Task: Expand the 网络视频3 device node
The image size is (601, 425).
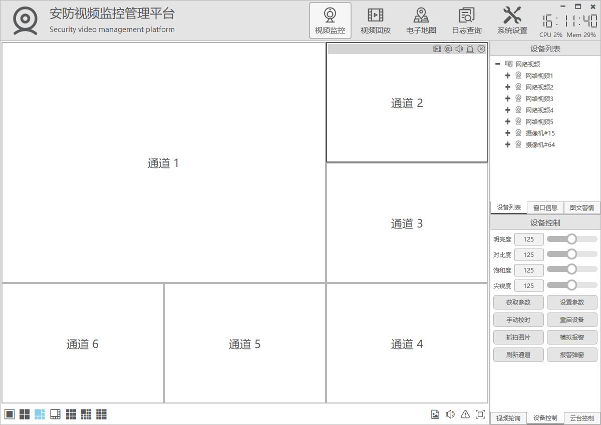Action: coord(508,98)
